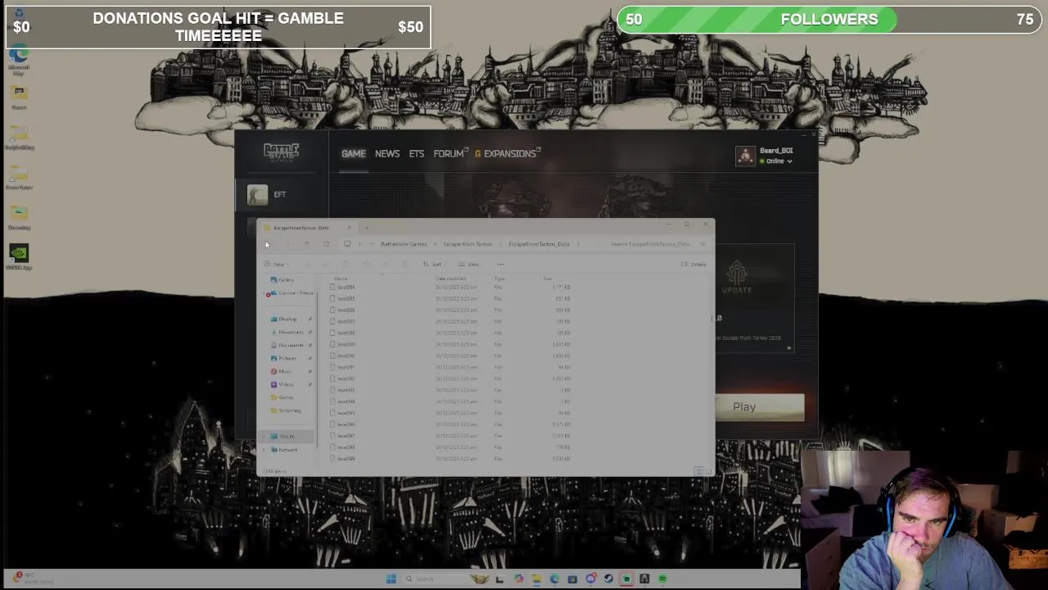Sort by the Date modified column header
This screenshot has height=590, width=1048.
[x=451, y=279]
